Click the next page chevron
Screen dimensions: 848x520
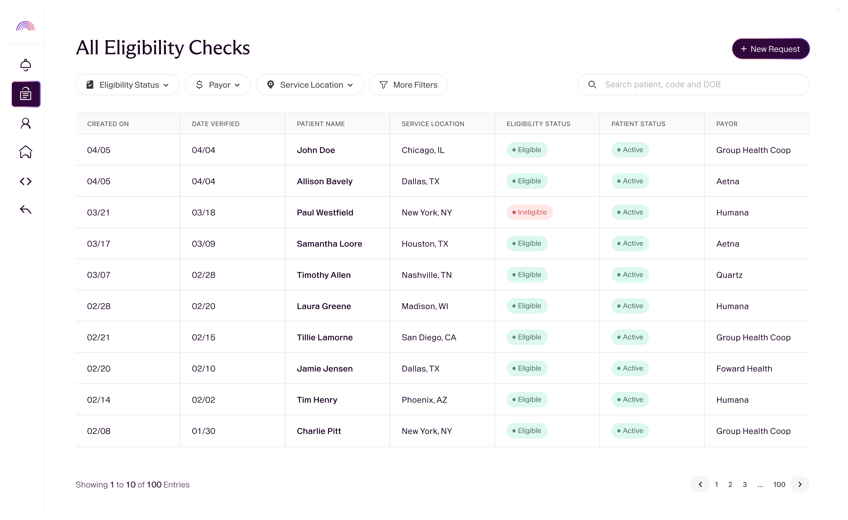point(800,485)
